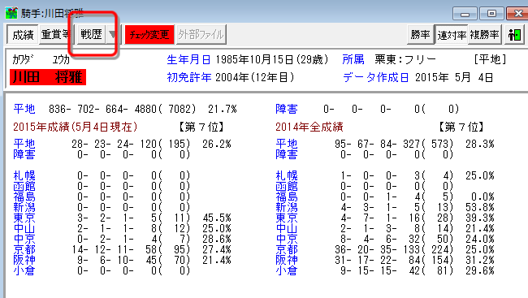Open 2014 札幌 results with 25.0%
Image resolution: width=528 pixels, height=298 pixels.
point(287,175)
